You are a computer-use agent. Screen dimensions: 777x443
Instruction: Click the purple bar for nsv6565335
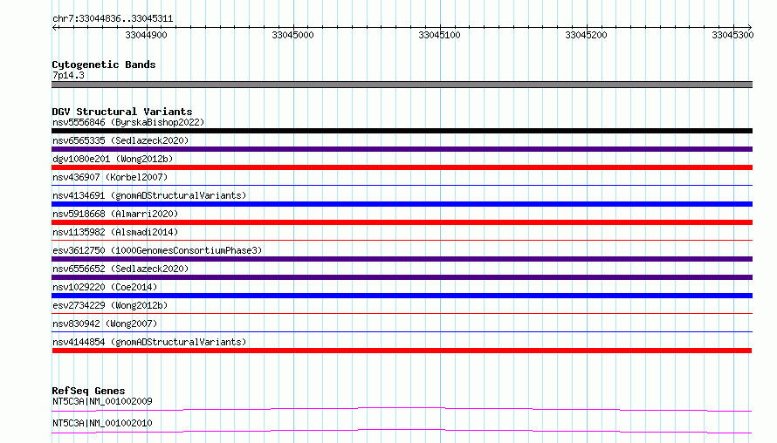[402, 149]
